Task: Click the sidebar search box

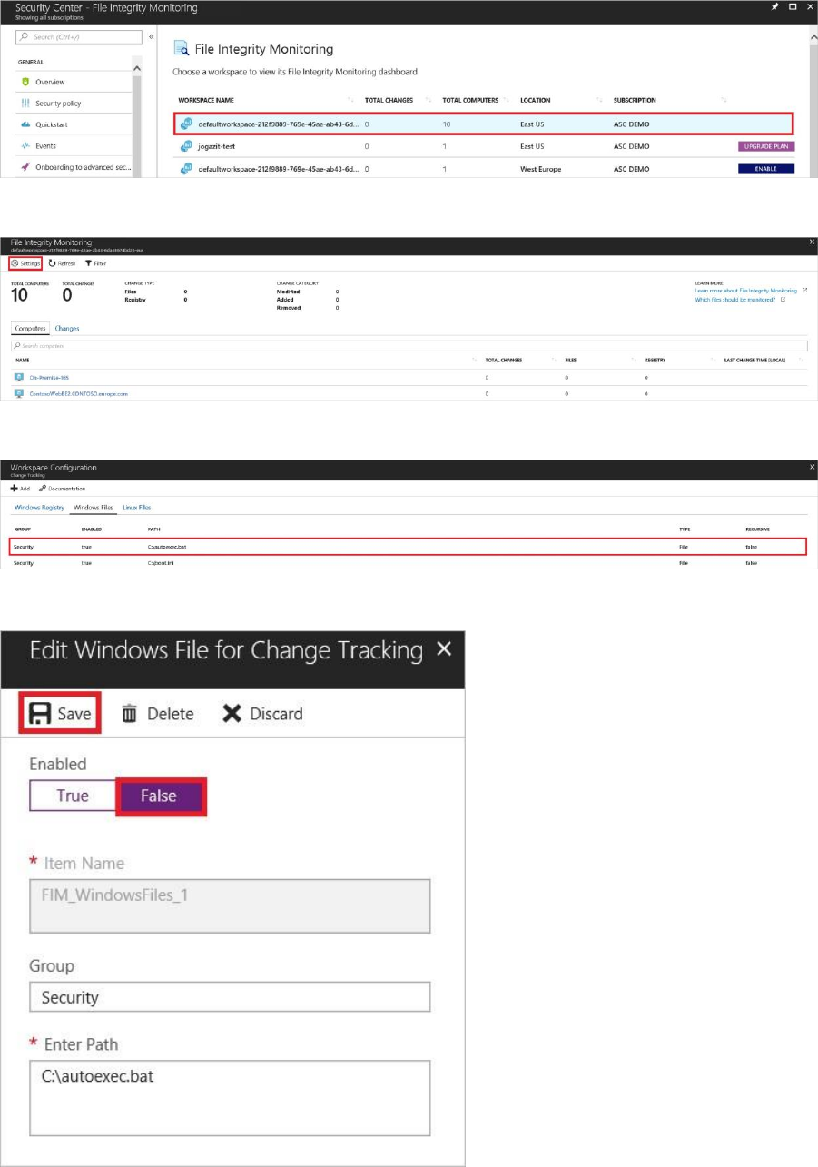Action: (80, 36)
